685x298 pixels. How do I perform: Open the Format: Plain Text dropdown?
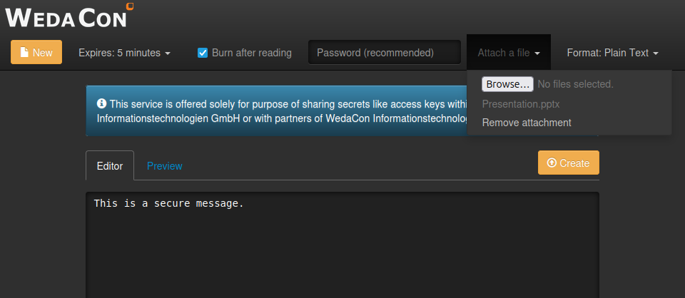(x=612, y=53)
